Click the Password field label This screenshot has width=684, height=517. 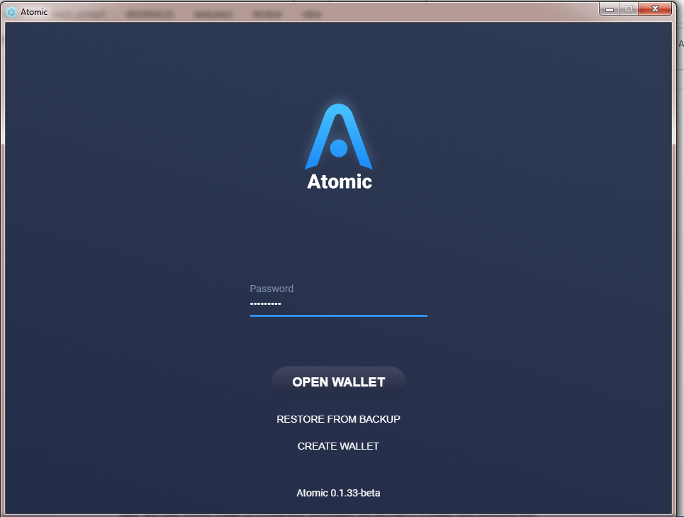click(x=271, y=289)
